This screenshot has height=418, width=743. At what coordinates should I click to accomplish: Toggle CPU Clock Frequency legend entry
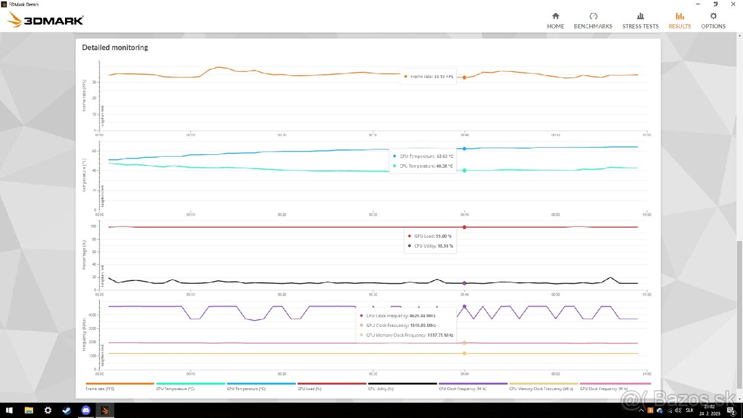click(x=472, y=388)
